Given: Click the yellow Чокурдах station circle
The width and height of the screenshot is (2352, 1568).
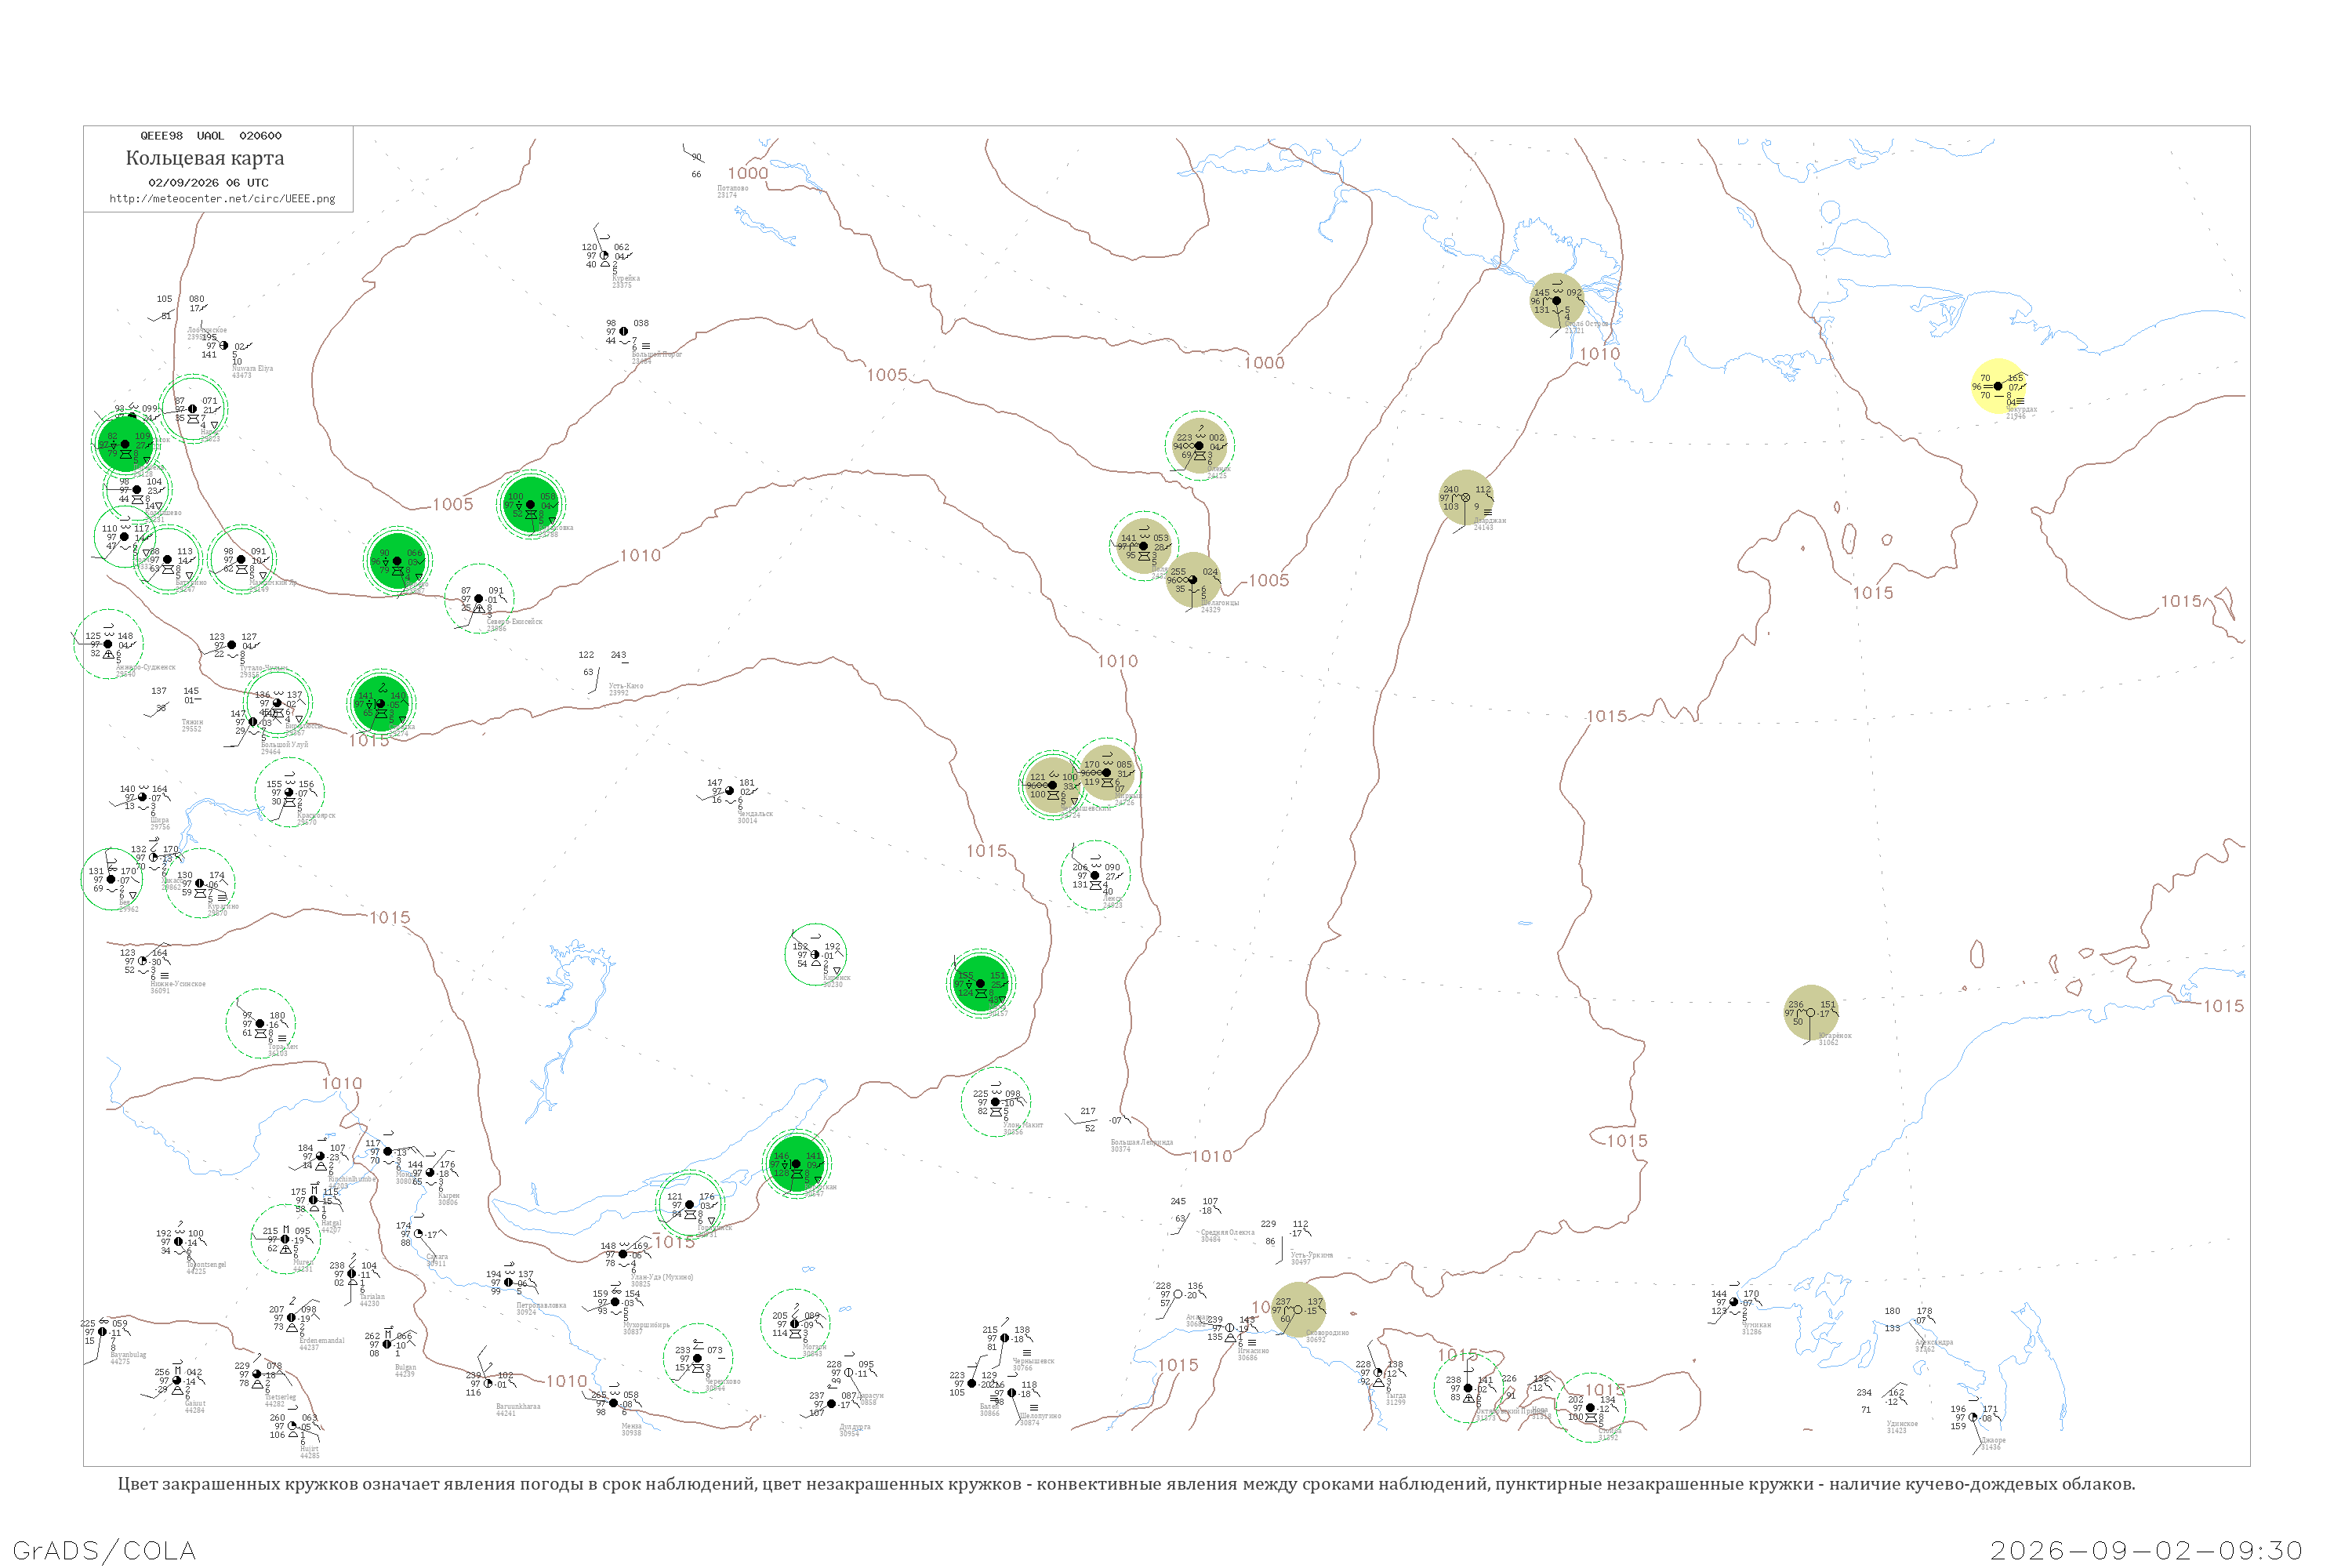Looking at the screenshot, I should coord(1997,386).
